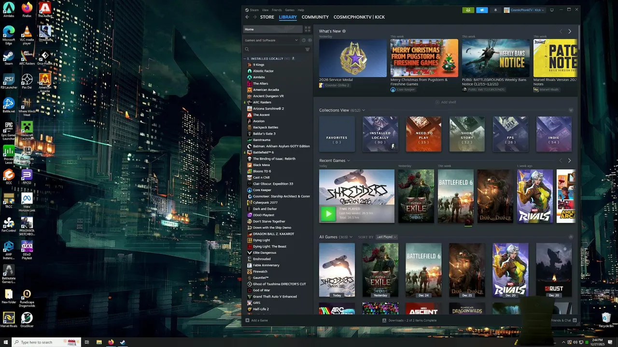Viewport: 618px width, 347px height.
Task: Open Downloads status at bottom
Action: pos(409,320)
